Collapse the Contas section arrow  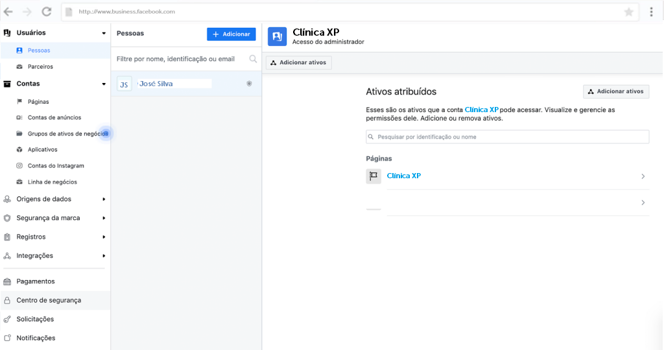[104, 84]
